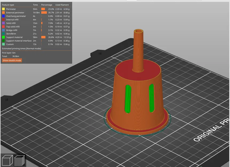Click the Show stealth mode button
The image size is (230, 167).
coord(12,60)
